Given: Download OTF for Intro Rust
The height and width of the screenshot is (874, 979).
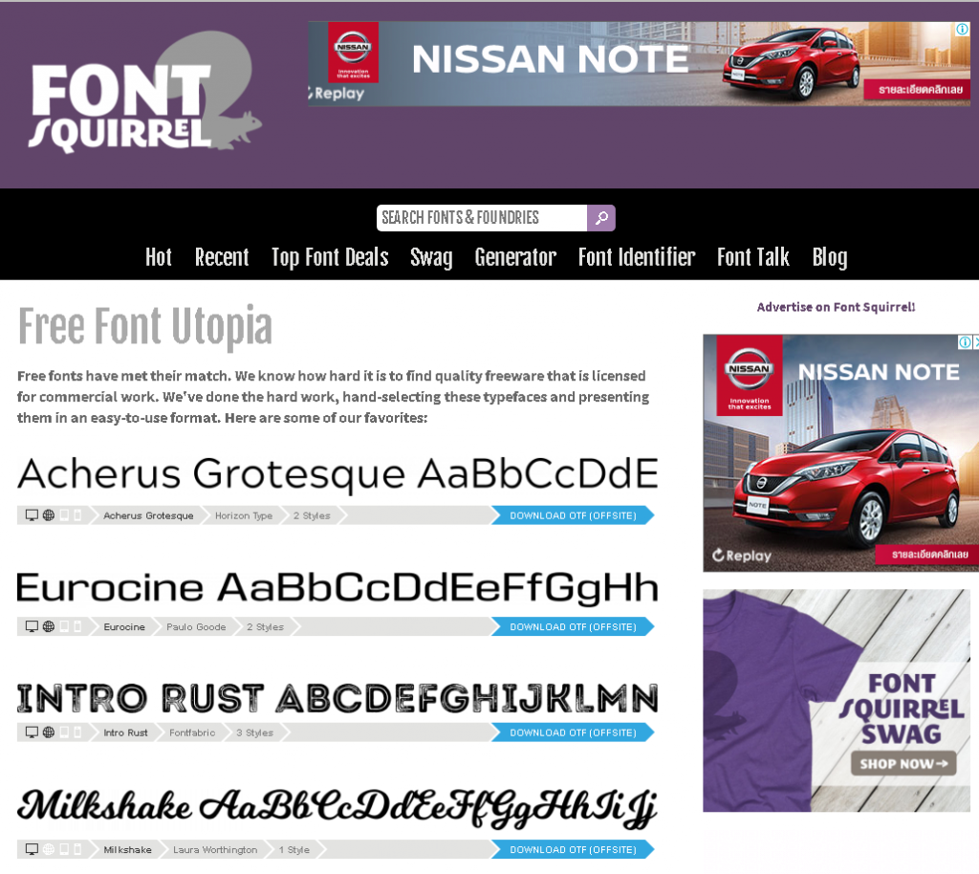Looking at the screenshot, I should coord(573,732).
